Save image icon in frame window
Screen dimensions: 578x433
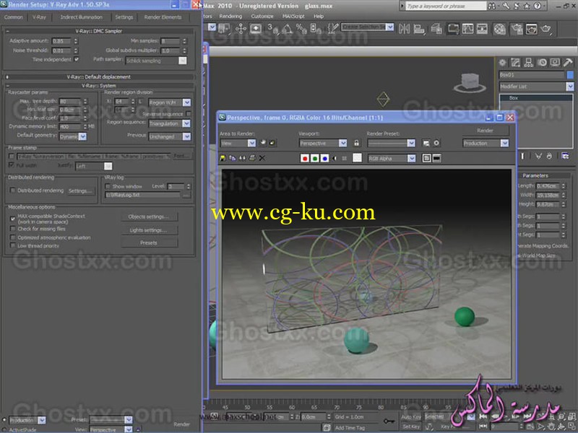pyautogui.click(x=223, y=158)
